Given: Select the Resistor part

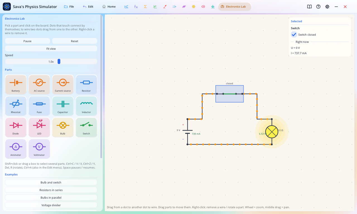Looking at the screenshot, I should [86, 84].
